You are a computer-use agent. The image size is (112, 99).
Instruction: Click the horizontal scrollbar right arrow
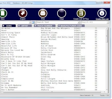click(104, 92)
